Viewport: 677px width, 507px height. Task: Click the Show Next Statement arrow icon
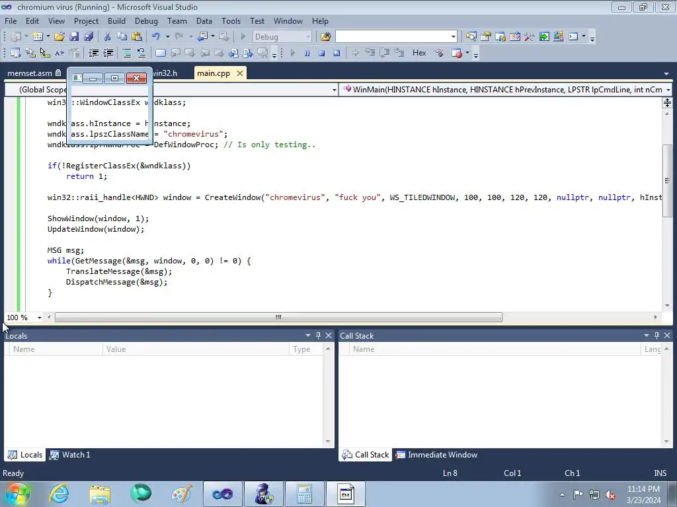point(355,53)
